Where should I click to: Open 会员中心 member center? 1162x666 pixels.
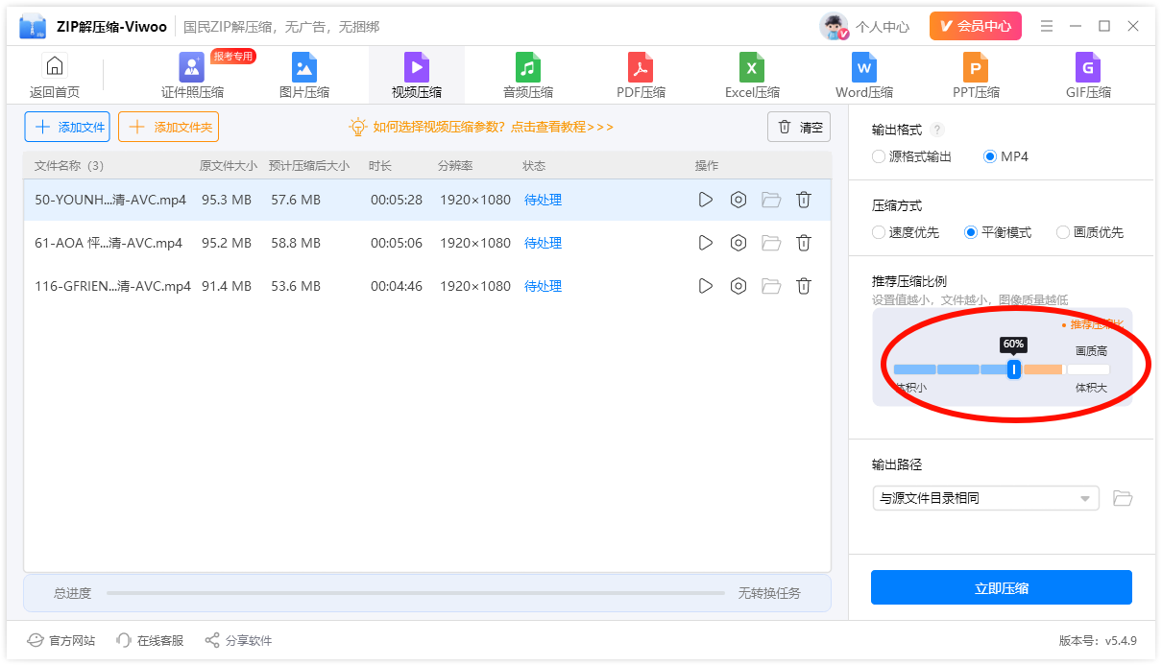pyautogui.click(x=976, y=26)
